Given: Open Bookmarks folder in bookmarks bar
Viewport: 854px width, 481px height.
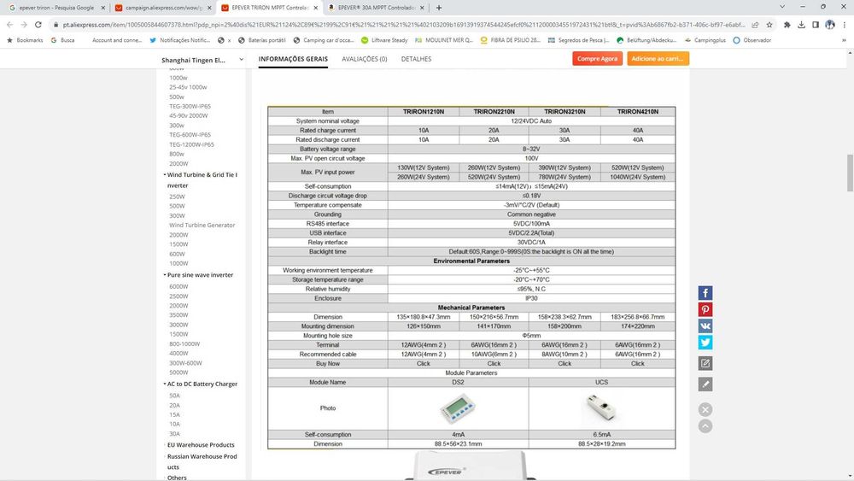Looking at the screenshot, I should pyautogui.click(x=25, y=40).
